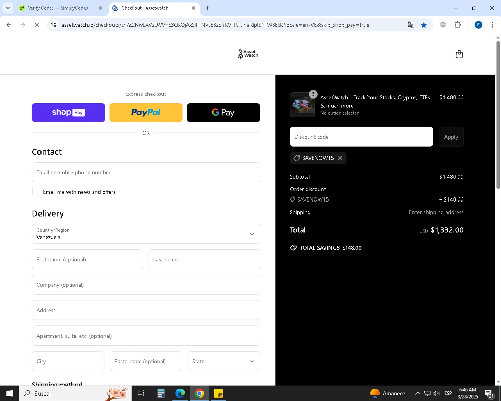Click the browser address bar URL
The width and height of the screenshot is (501, 401).
pos(215,25)
